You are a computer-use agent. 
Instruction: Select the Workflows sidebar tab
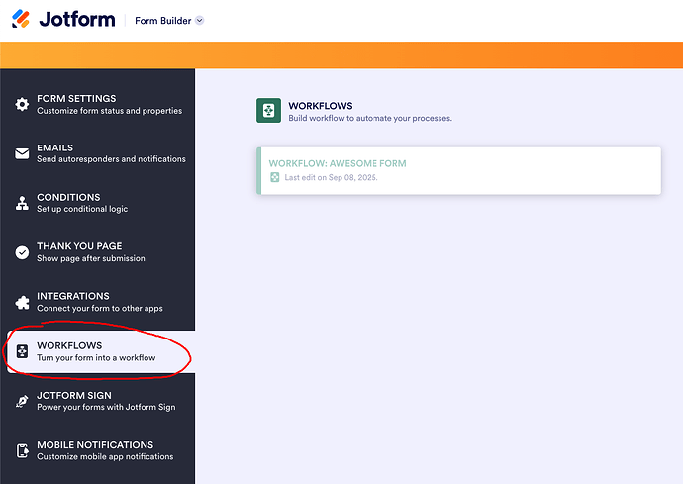(101, 351)
